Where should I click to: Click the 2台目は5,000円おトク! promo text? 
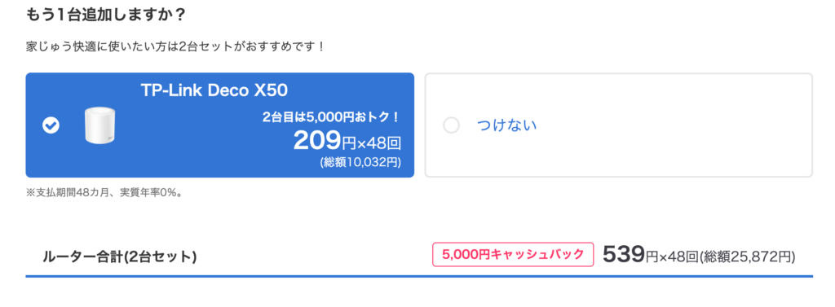tap(331, 117)
